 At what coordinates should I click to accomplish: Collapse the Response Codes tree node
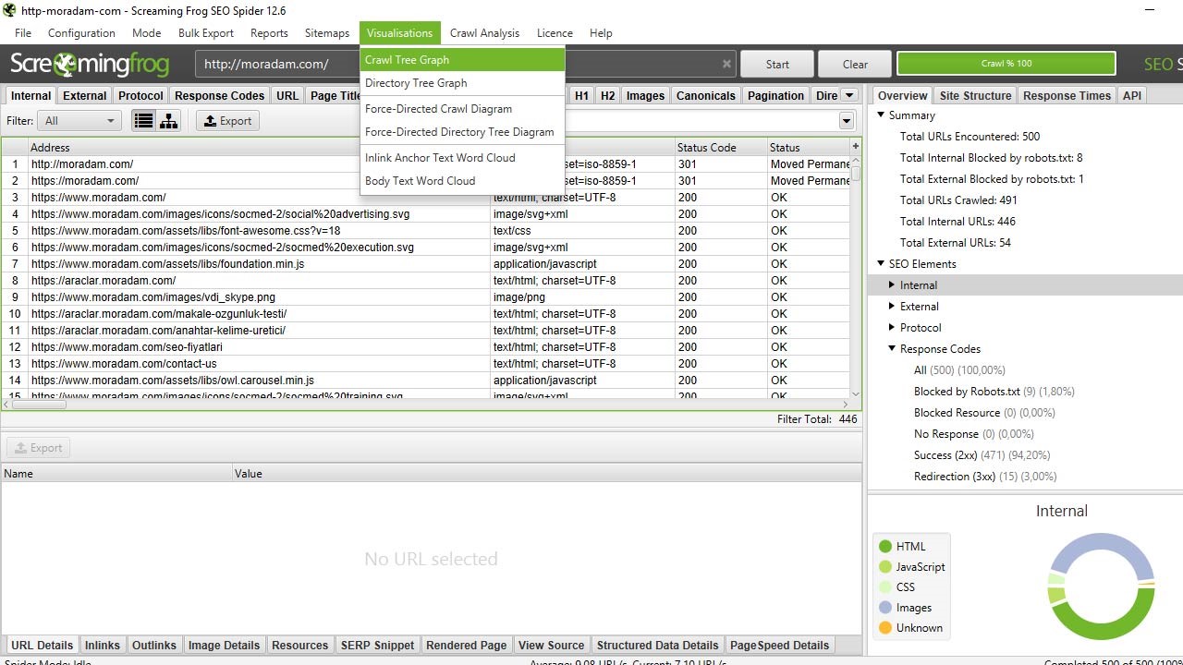[x=893, y=349]
